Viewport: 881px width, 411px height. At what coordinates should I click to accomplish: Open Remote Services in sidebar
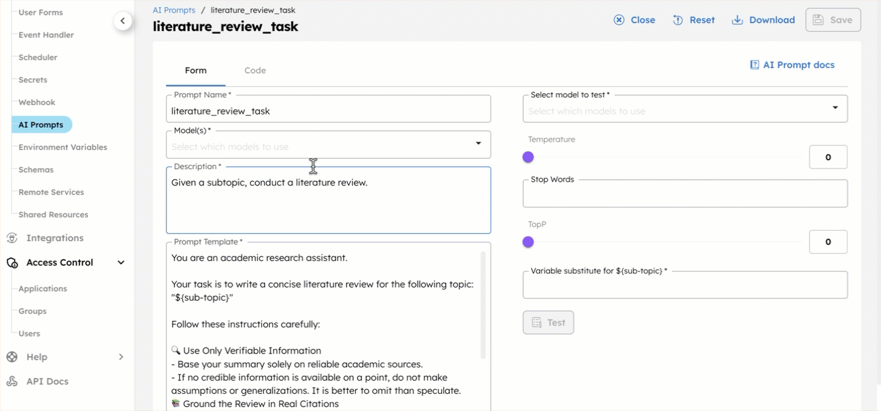coord(52,192)
